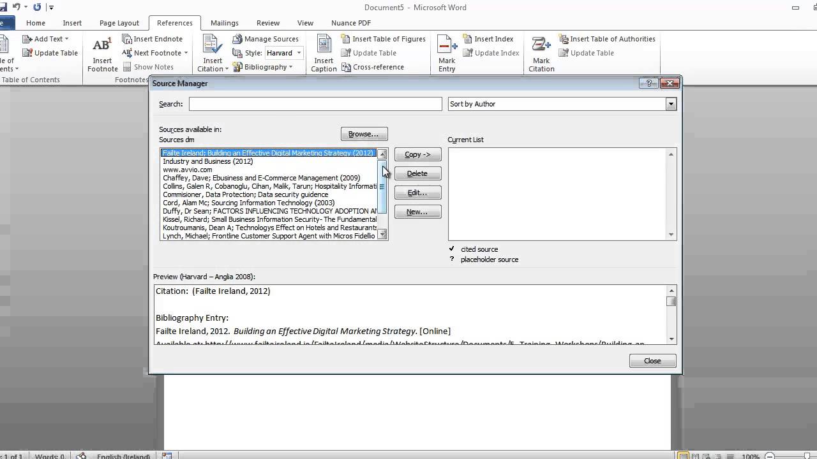Click the Current List scrollbar down arrow
Viewport: 817px width, 459px height.
pos(671,235)
